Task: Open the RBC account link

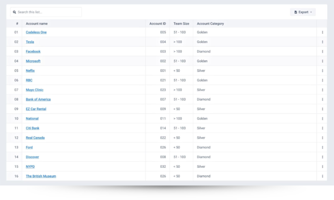Action: (29, 80)
